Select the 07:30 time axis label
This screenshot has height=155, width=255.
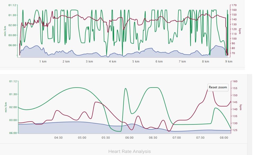(x=200, y=138)
